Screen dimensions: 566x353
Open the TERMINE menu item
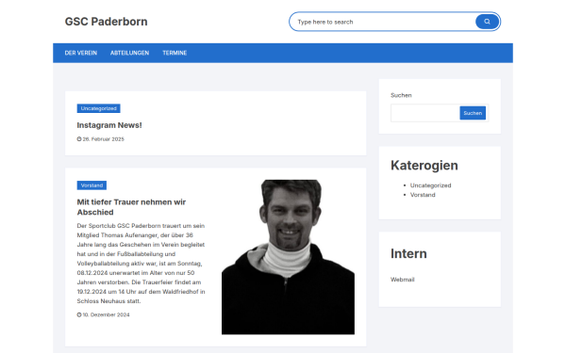click(175, 53)
